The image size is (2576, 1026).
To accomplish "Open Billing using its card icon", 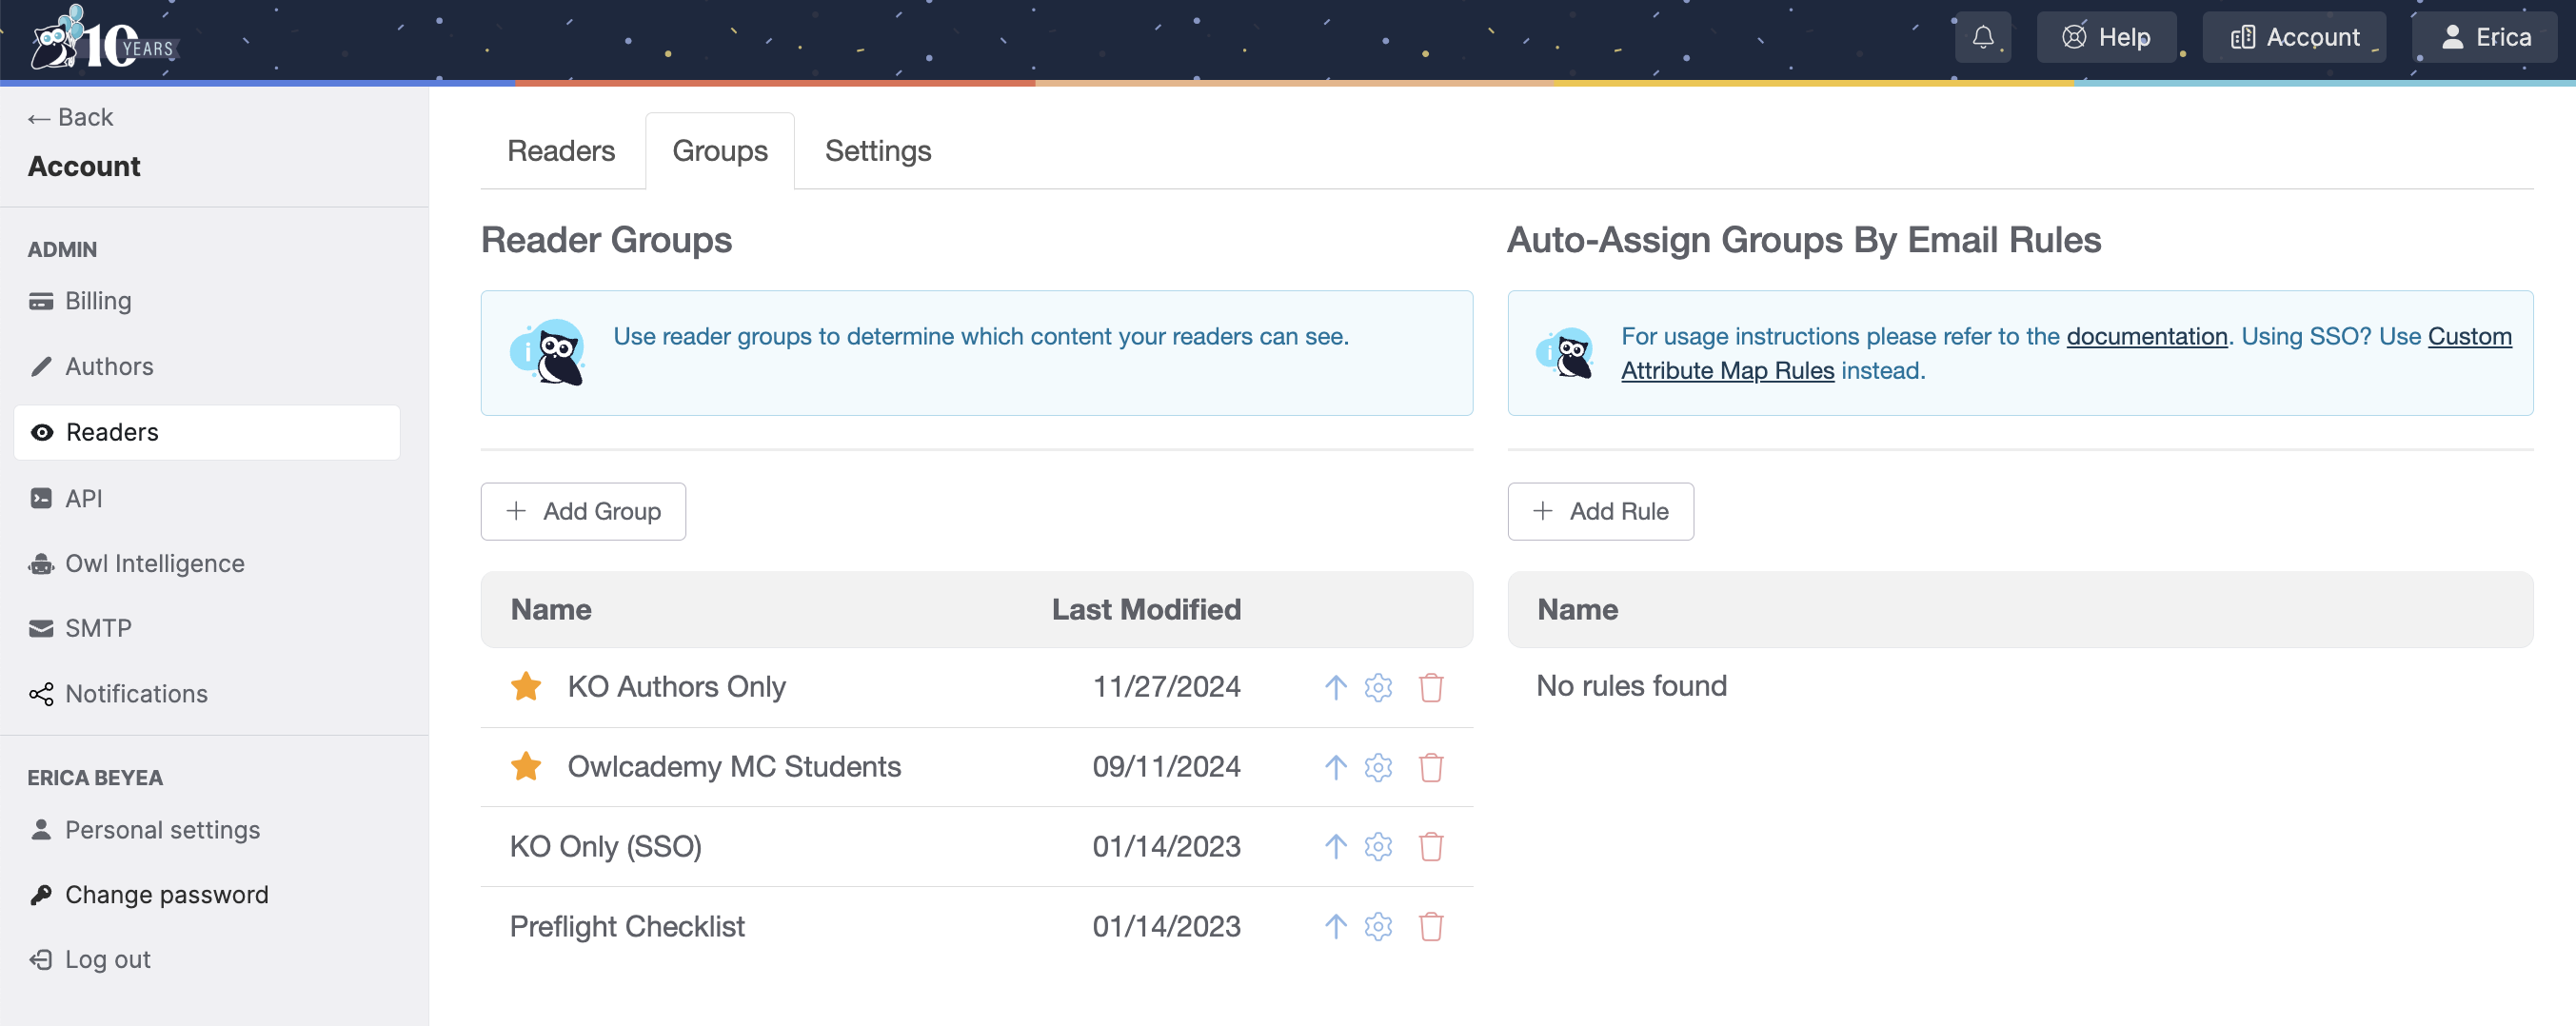I will pos(40,301).
